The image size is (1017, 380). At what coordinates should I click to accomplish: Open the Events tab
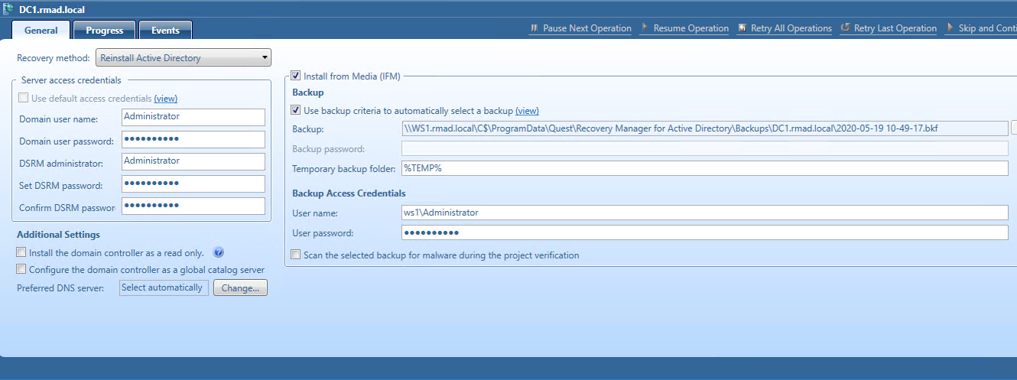[x=165, y=31]
